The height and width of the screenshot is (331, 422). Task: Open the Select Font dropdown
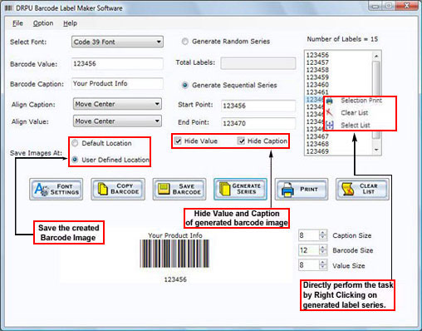(117, 42)
